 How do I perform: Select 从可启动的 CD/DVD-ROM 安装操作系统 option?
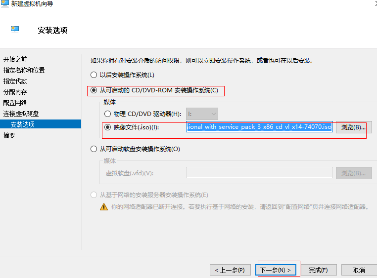point(94,90)
